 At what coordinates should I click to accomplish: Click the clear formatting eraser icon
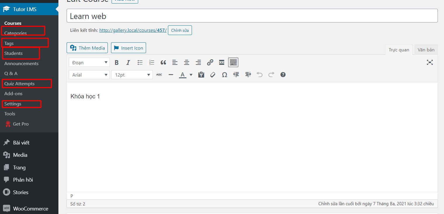pyautogui.click(x=213, y=75)
